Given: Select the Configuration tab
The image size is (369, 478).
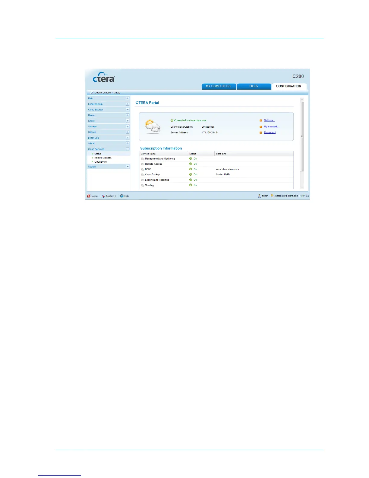Looking at the screenshot, I should pyautogui.click(x=289, y=86).
